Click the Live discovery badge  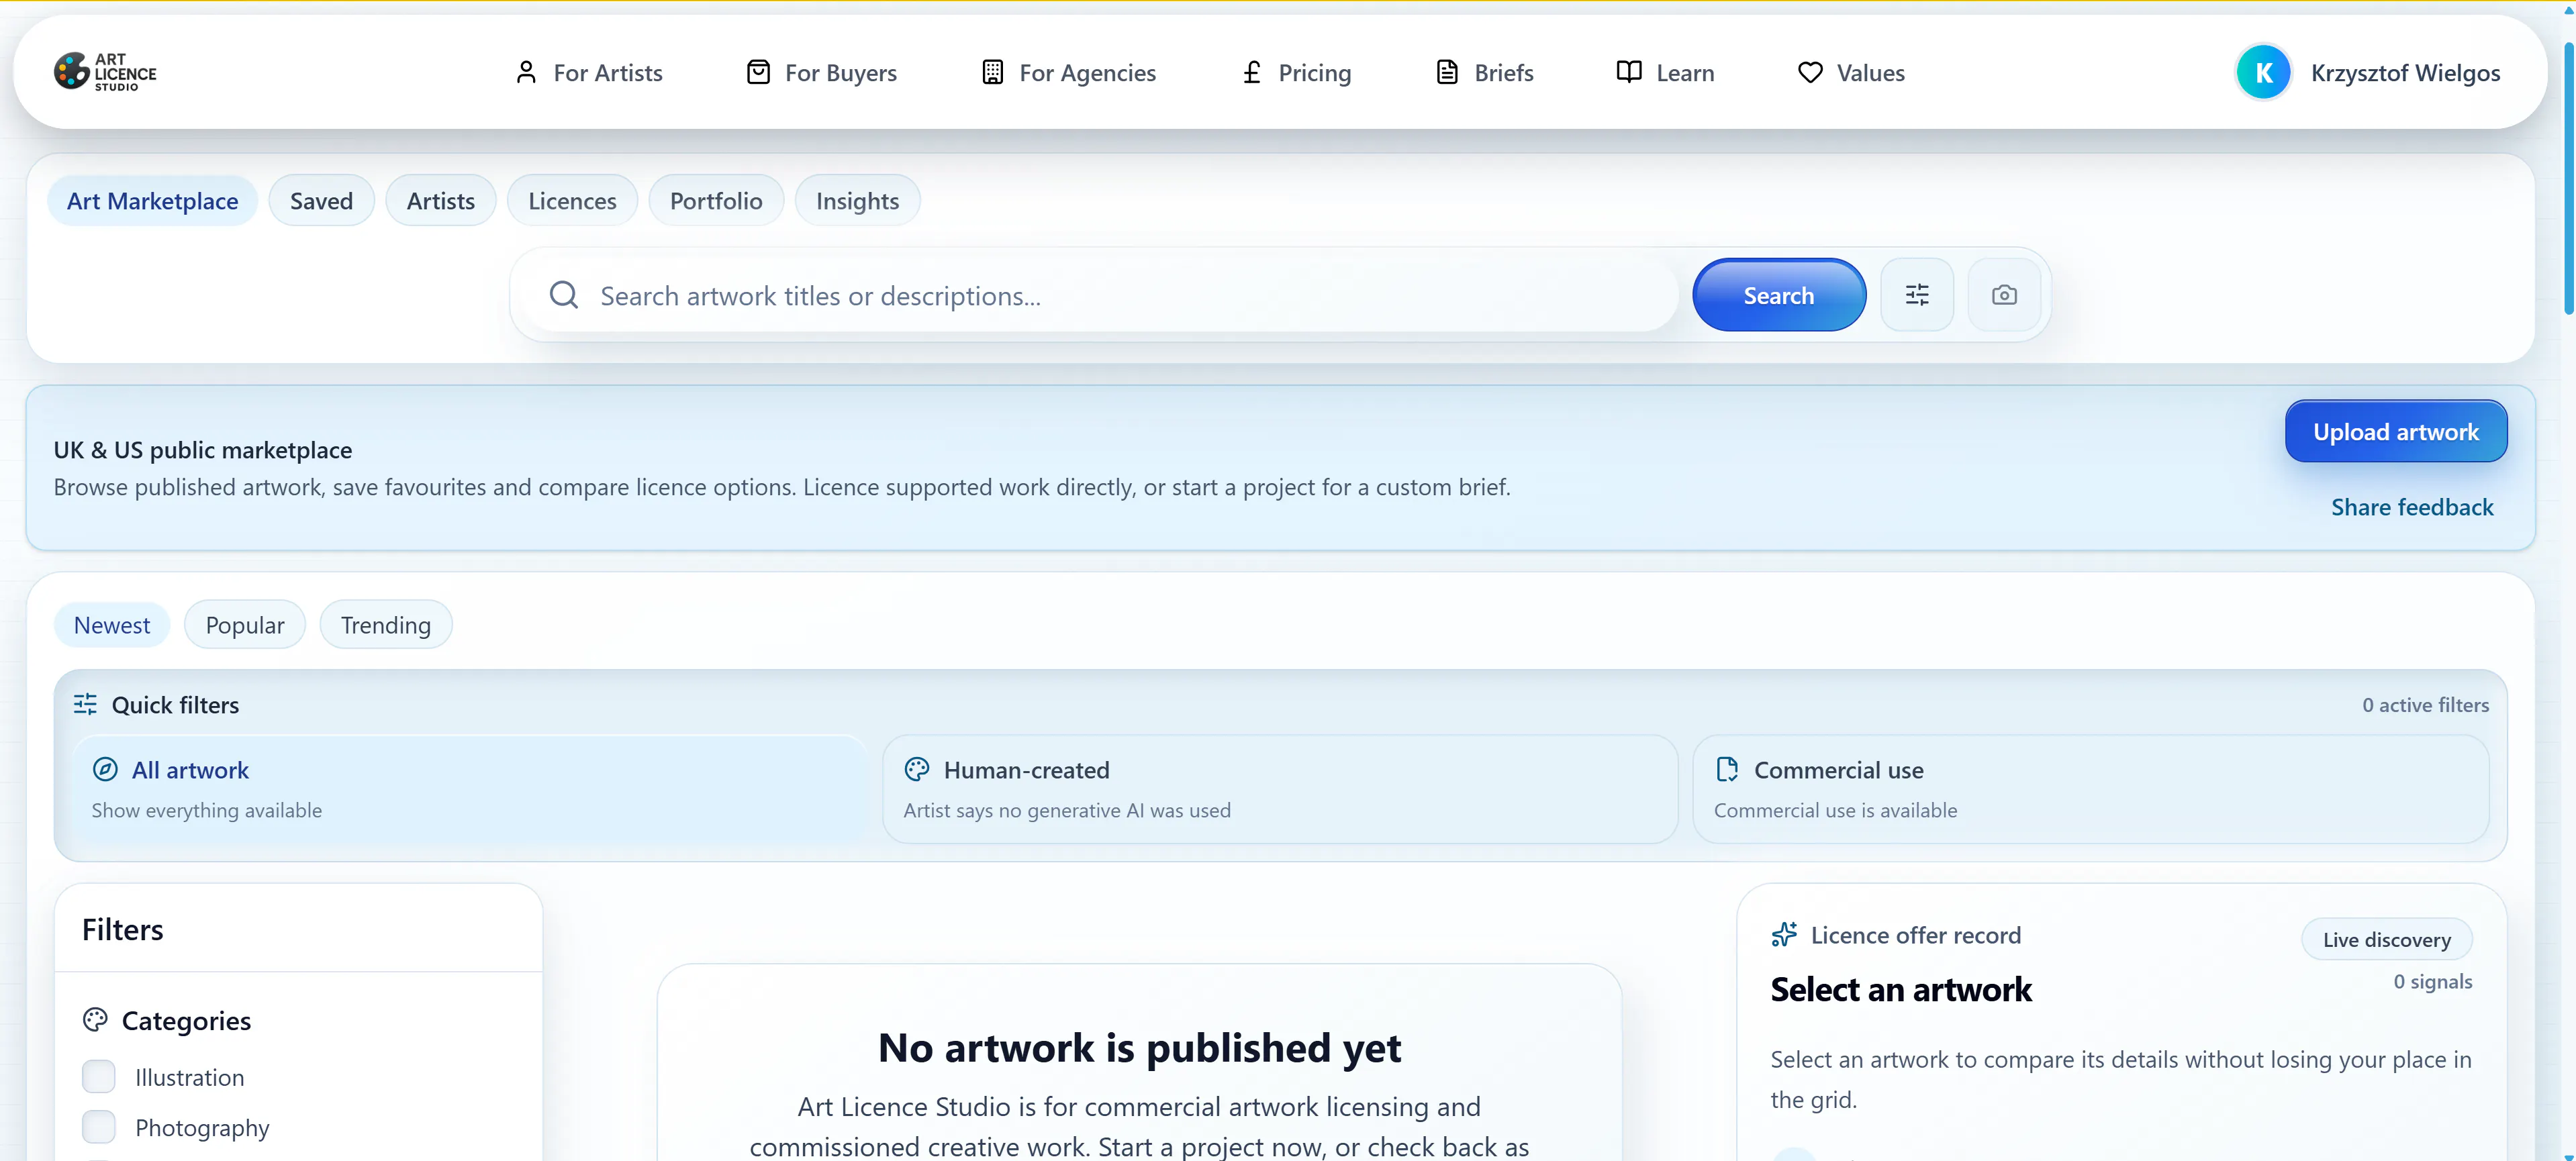pyautogui.click(x=2387, y=939)
